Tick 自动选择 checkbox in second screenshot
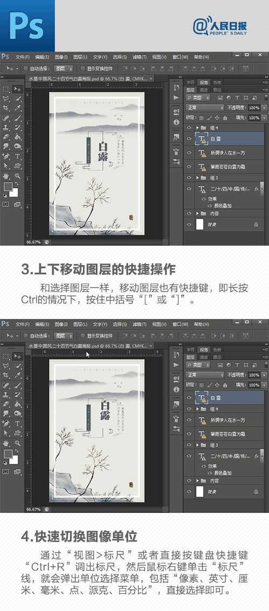269x611 pixels. click(x=26, y=336)
